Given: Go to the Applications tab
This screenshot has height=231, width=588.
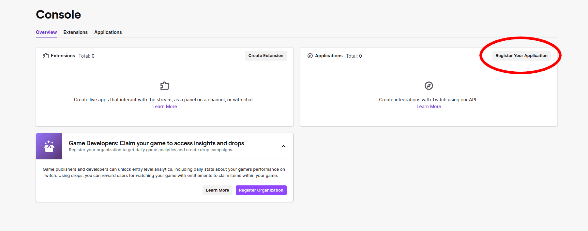Looking at the screenshot, I should (108, 32).
